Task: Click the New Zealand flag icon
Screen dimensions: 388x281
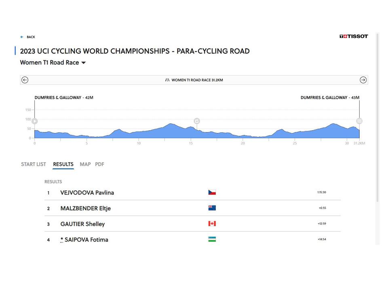Action: point(212,208)
